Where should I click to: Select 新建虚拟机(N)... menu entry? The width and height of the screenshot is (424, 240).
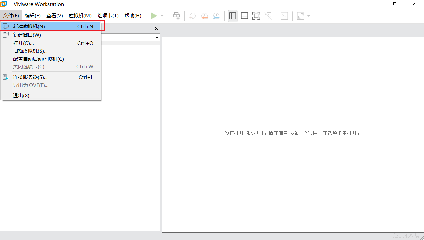[31, 27]
